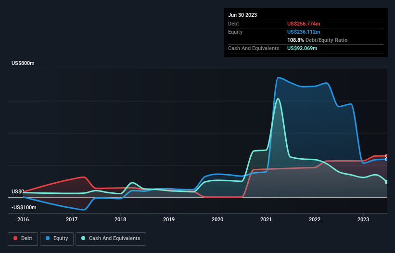Click the US$800m y-axis label
Viewport: 395px width, 253px height.
[23, 63]
